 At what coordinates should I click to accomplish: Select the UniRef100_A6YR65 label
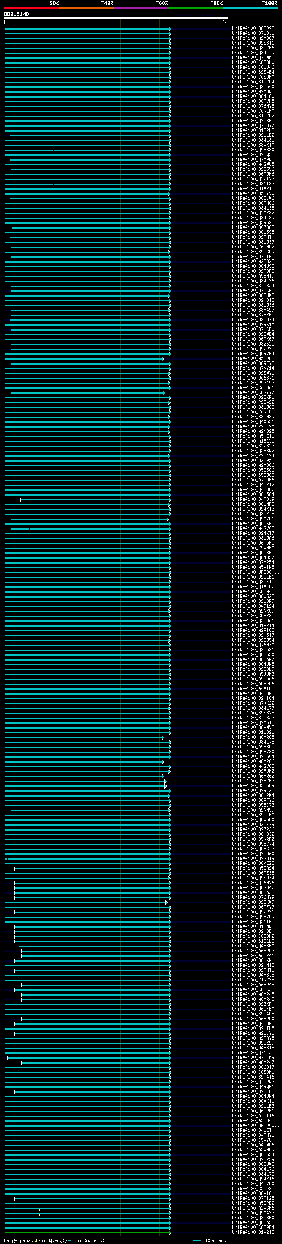(252, 737)
